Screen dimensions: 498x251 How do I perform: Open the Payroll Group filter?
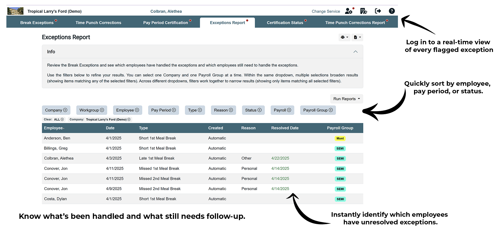pyautogui.click(x=318, y=110)
